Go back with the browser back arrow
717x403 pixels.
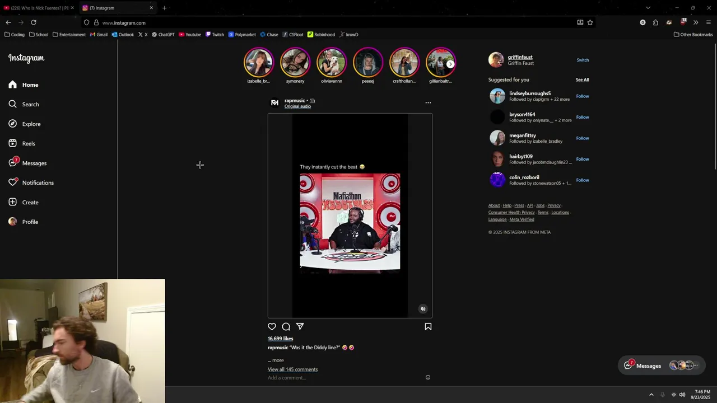coord(8,22)
